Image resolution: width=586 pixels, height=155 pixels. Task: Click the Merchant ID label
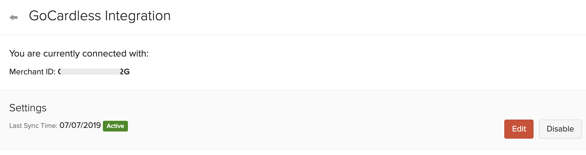[32, 72]
